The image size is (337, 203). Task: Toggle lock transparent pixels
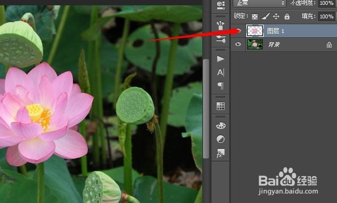click(x=255, y=16)
